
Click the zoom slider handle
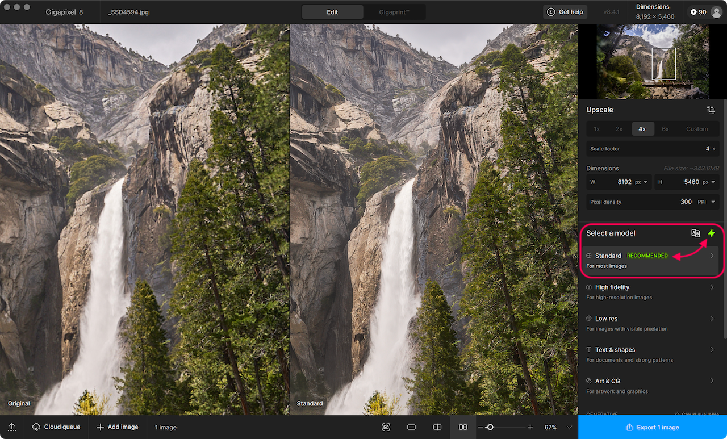pyautogui.click(x=490, y=427)
